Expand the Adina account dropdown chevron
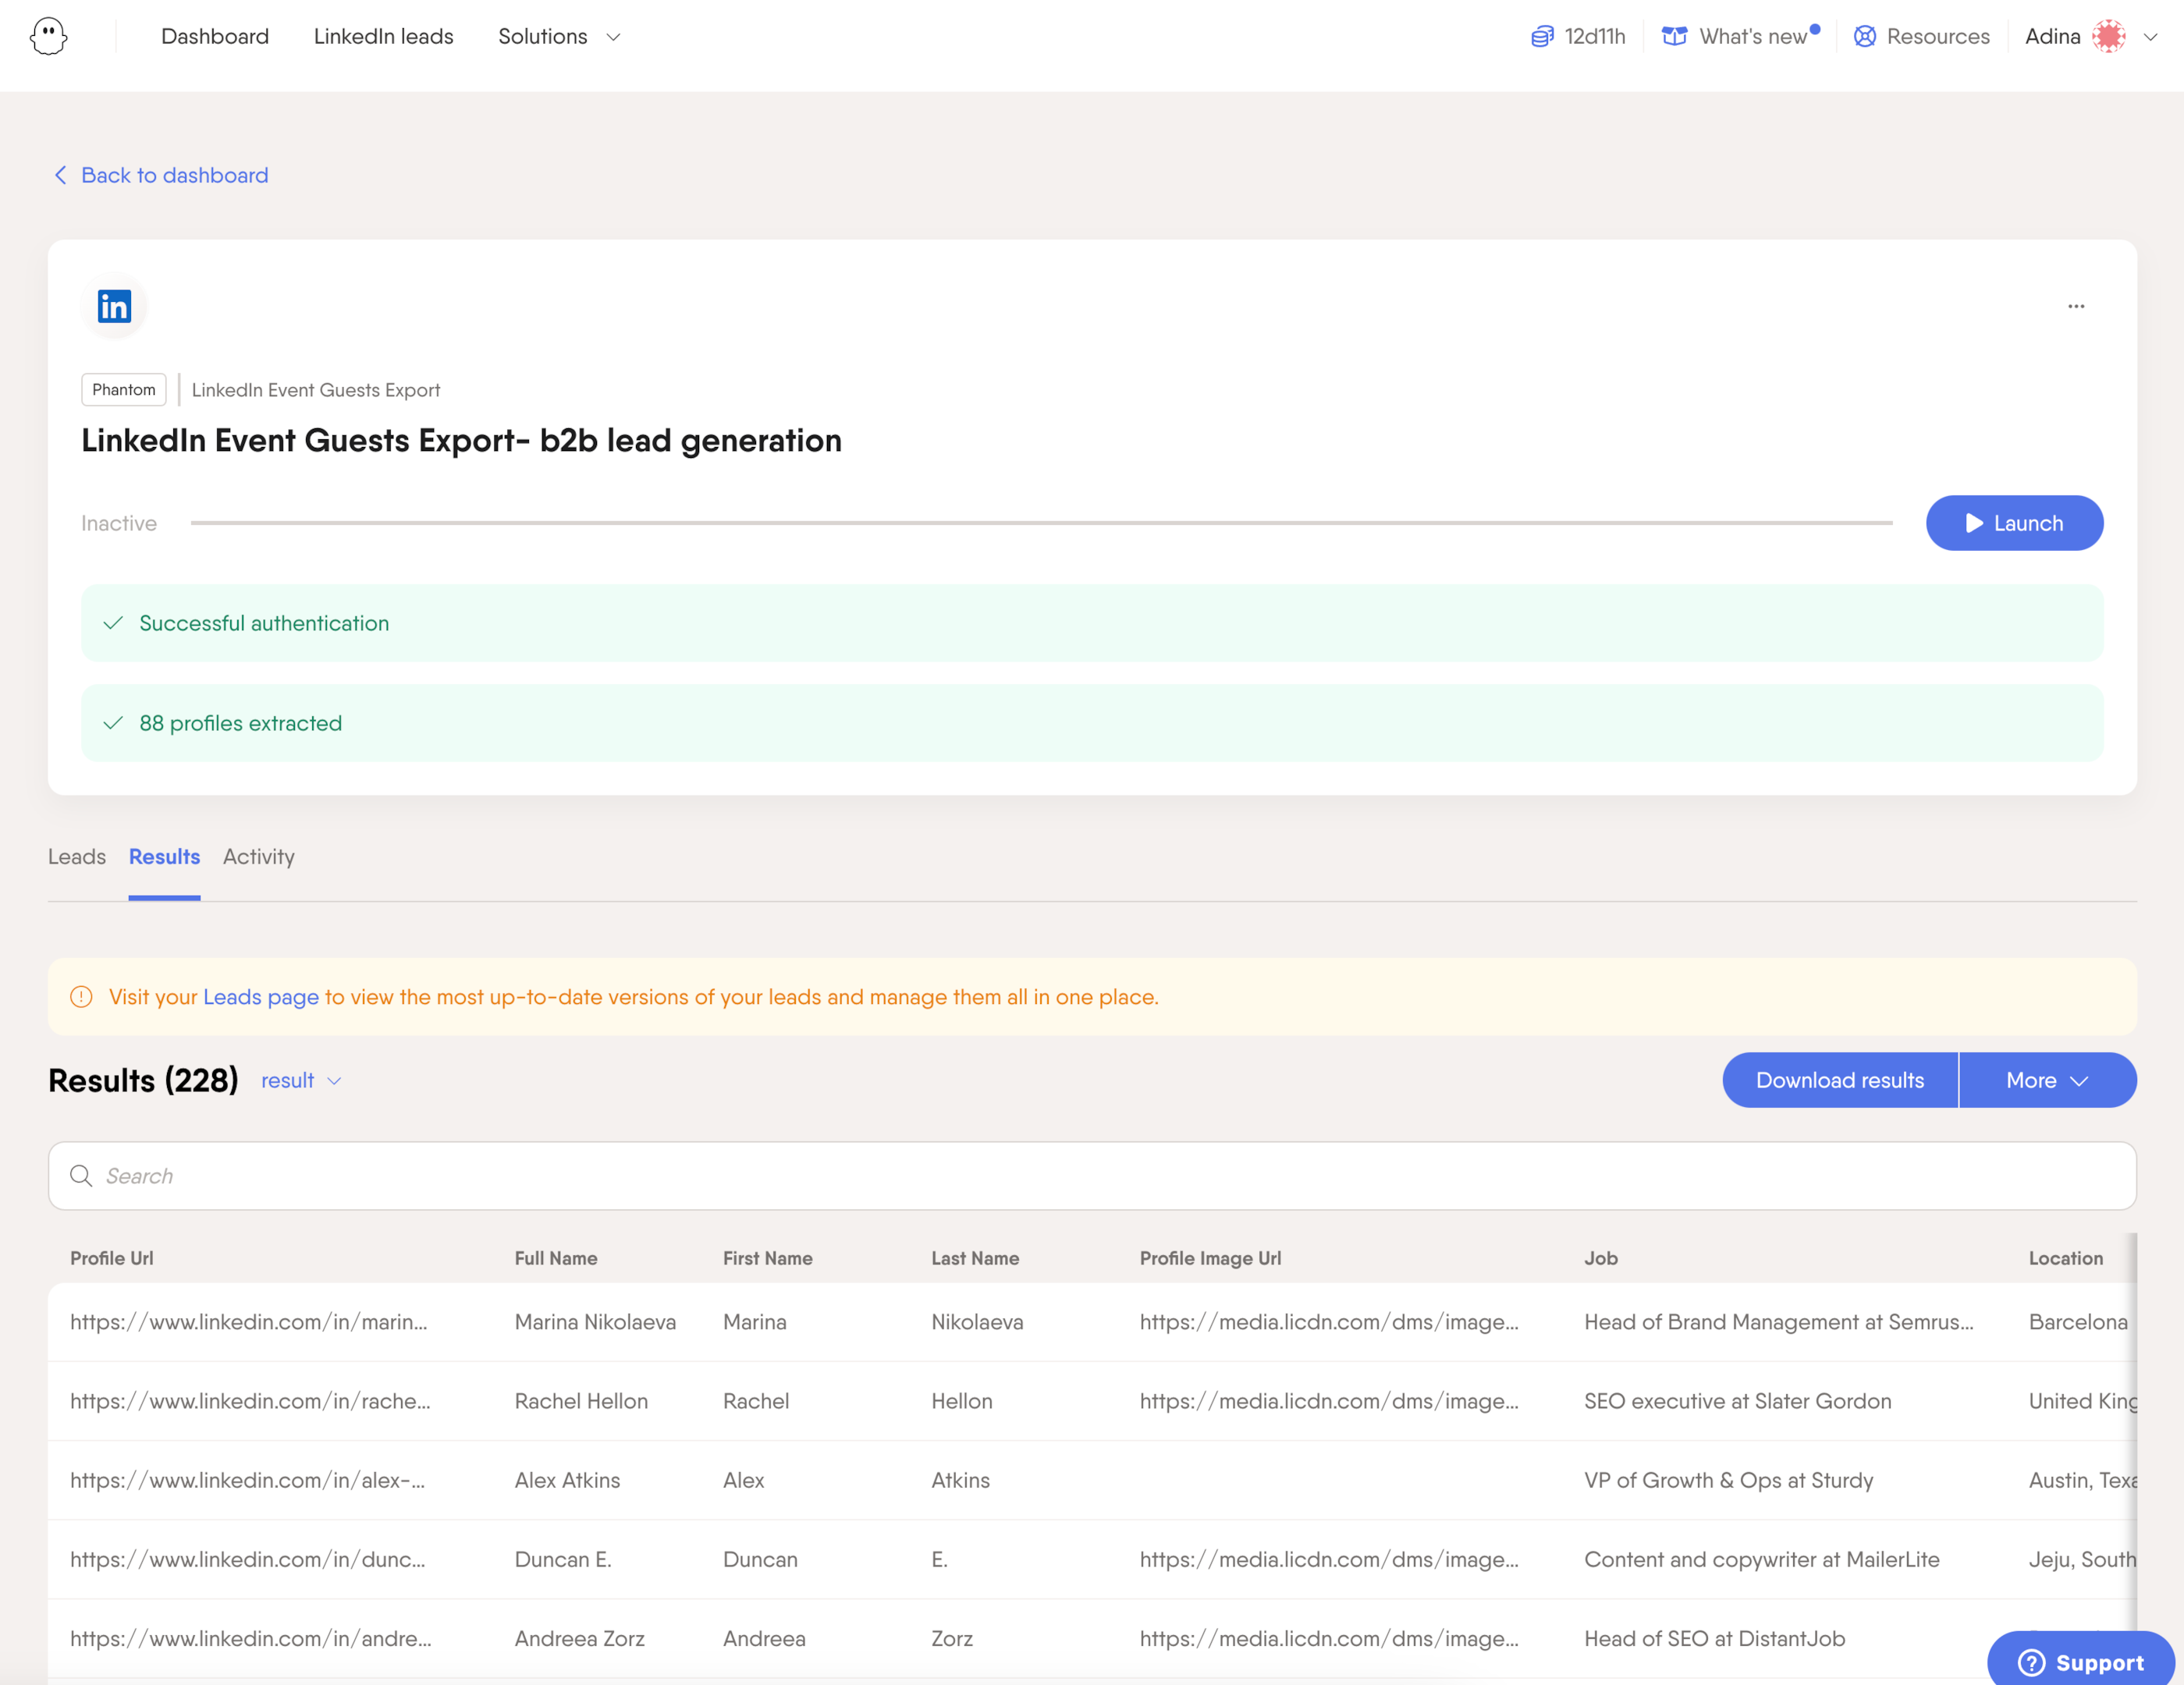2184x1685 pixels. 2150,37
